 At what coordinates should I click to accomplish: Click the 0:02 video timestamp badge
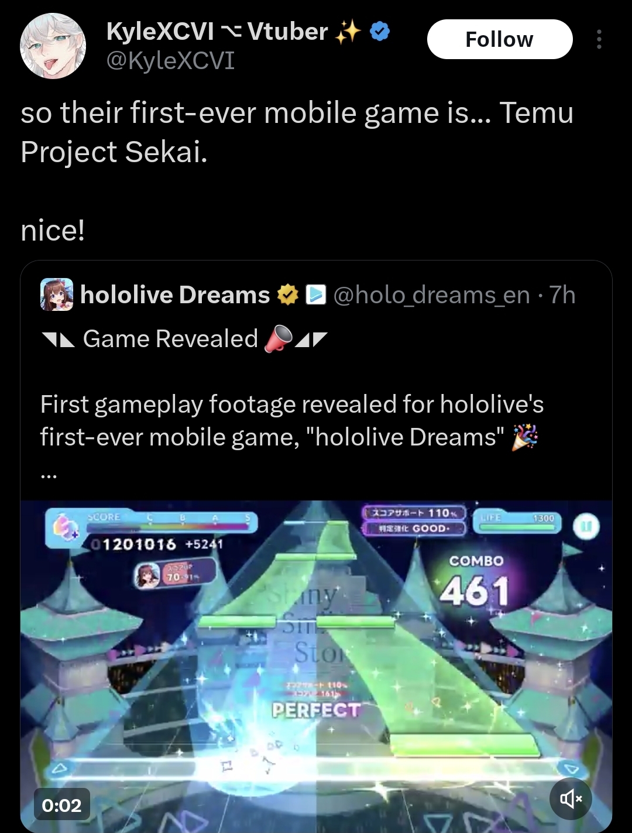(61, 805)
